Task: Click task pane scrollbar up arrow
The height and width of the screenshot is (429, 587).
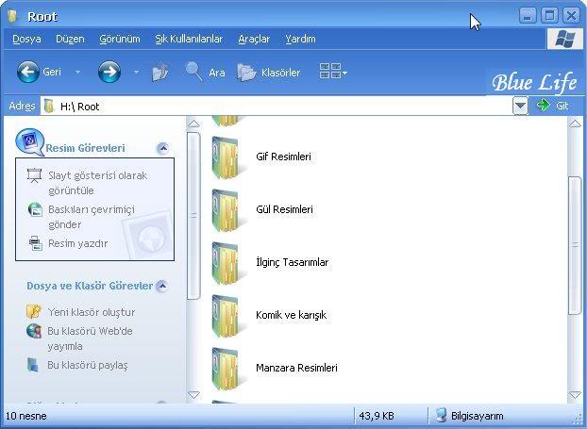Action: click(193, 124)
